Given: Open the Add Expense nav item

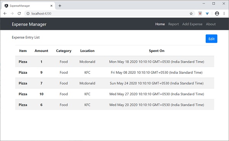Looking at the screenshot, I should pos(192,24).
